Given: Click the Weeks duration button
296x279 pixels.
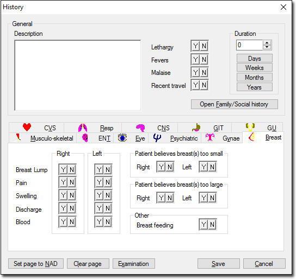Looking at the screenshot, I should (x=255, y=68).
